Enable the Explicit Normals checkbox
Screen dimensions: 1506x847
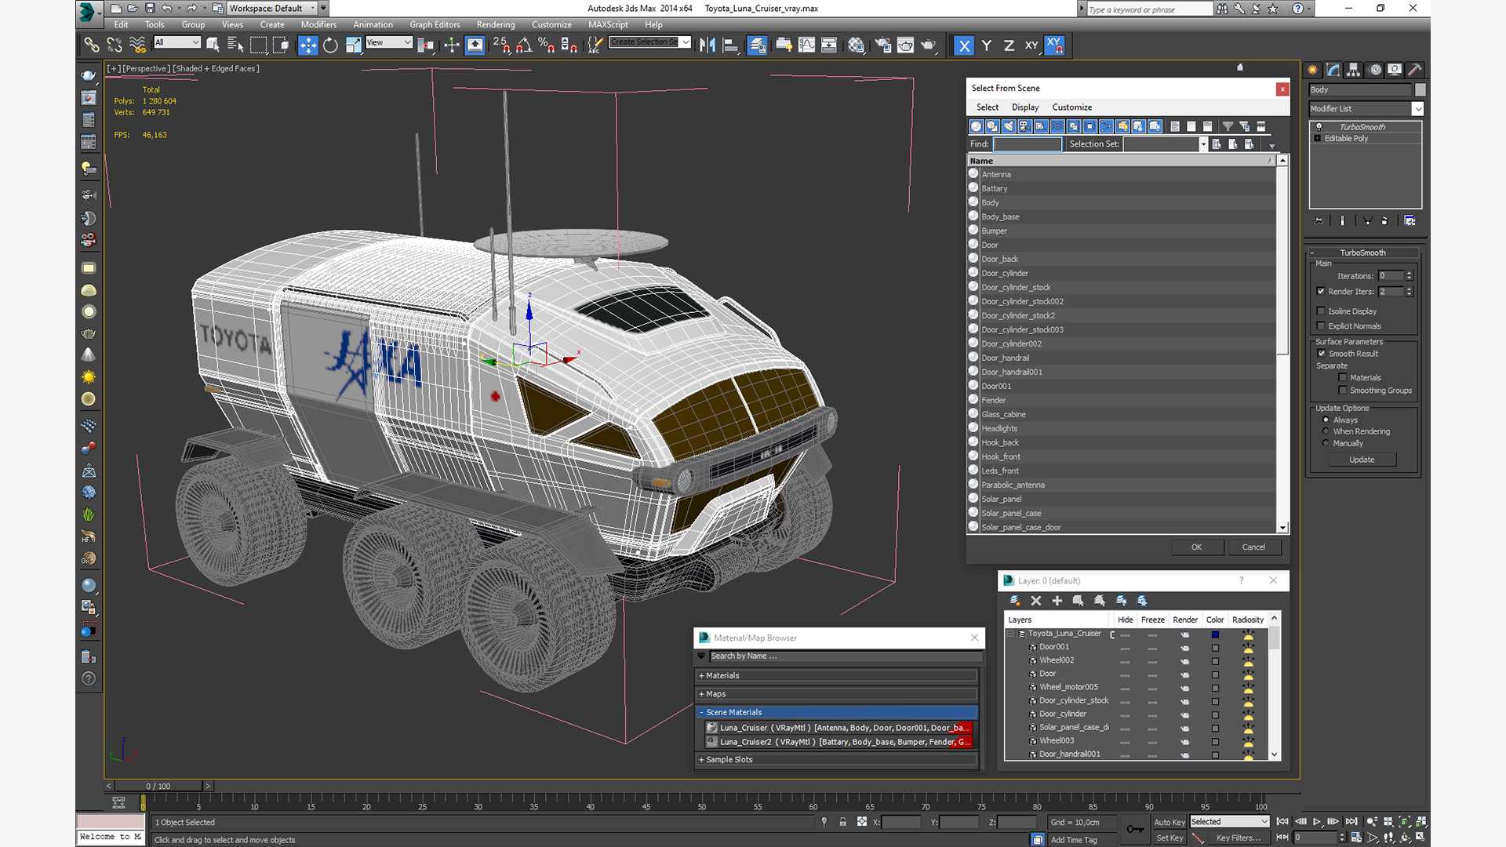point(1321,325)
